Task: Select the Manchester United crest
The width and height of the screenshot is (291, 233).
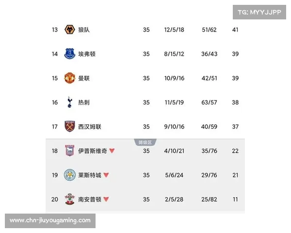Action: coord(69,78)
